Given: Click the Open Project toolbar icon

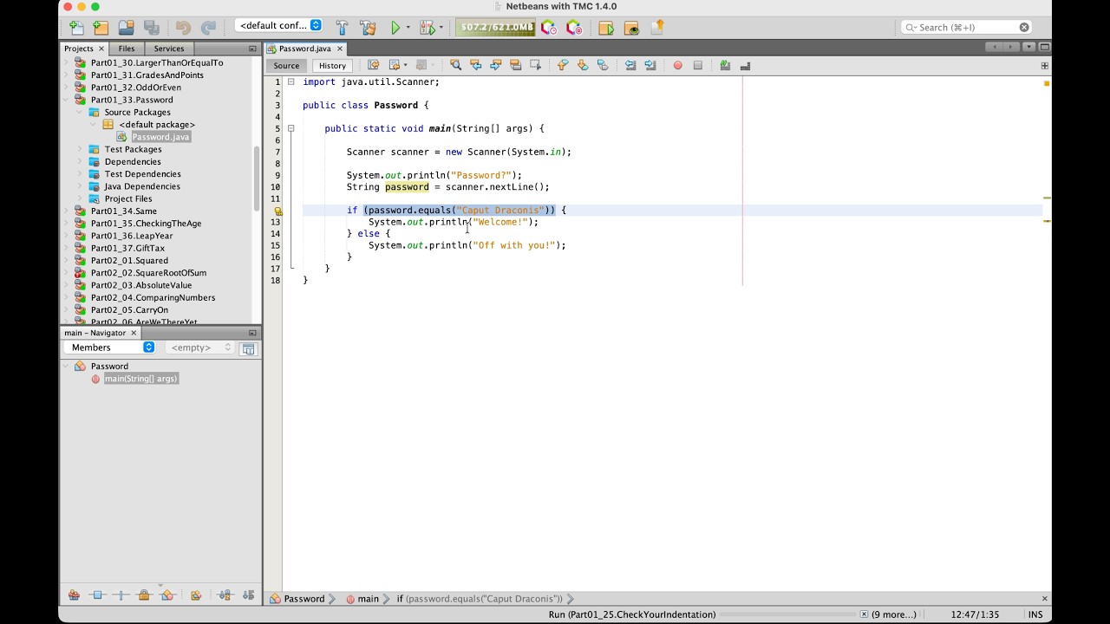Looking at the screenshot, I should point(126,28).
